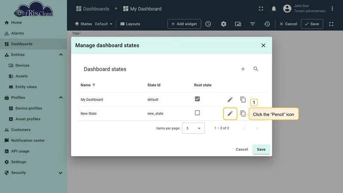Open Asset profiles in sidebar
The width and height of the screenshot is (343, 193).
(x=33, y=119)
